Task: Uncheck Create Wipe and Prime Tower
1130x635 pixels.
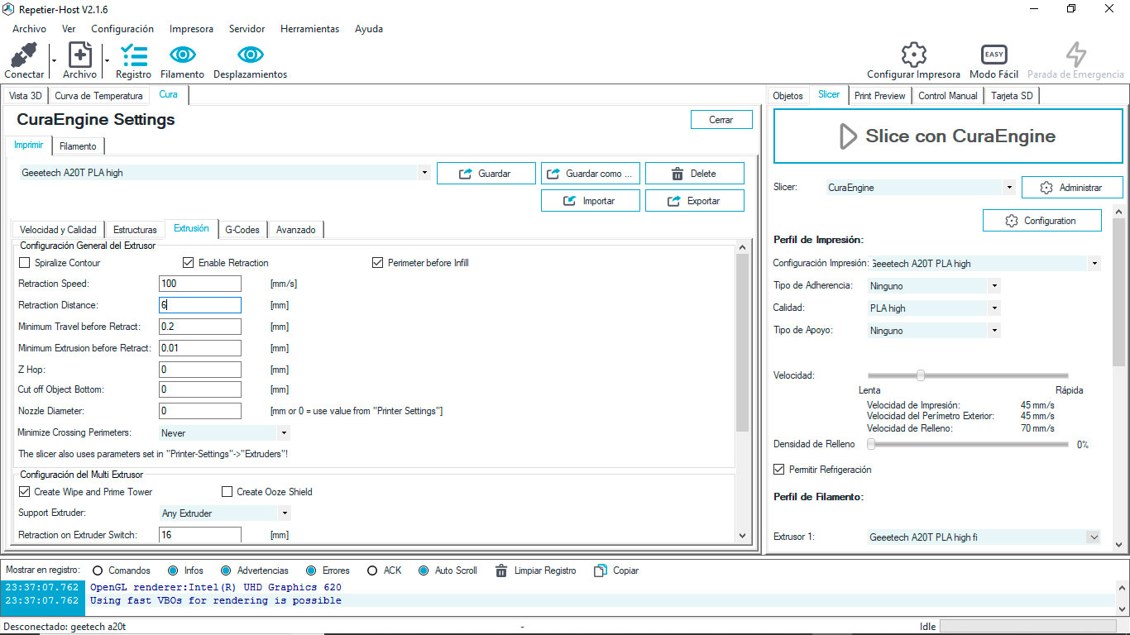Action: point(24,492)
